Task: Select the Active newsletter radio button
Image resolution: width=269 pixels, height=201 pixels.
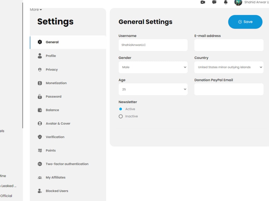Action: click(121, 109)
